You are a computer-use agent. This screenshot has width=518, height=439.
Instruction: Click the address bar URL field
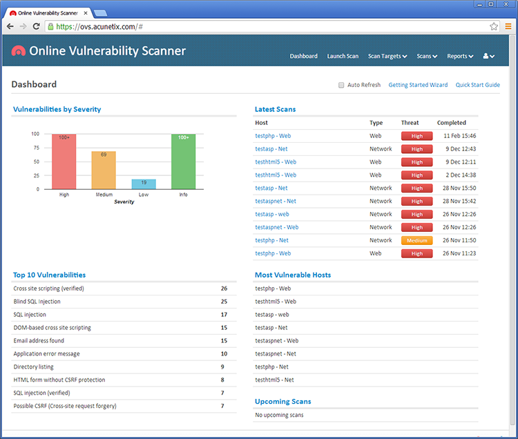pyautogui.click(x=271, y=26)
